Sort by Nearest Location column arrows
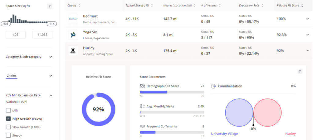Viewport: 313px width, 140px height. (195, 6)
